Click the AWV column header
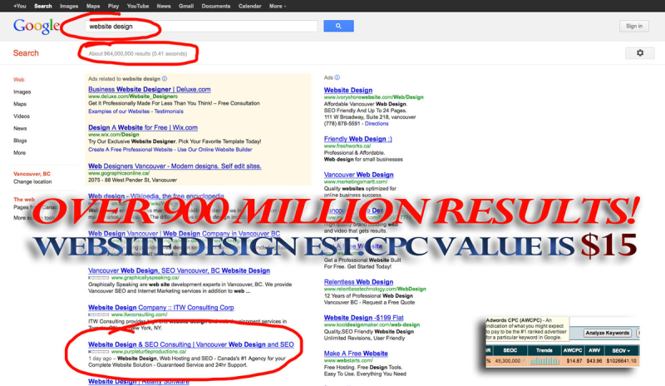This screenshot has width=665, height=386. point(594,350)
